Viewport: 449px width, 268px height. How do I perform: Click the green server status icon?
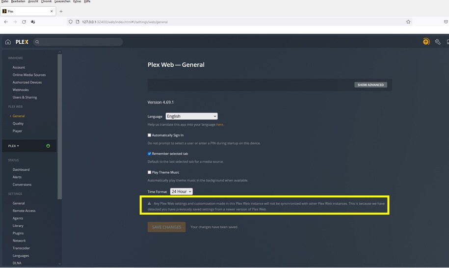[48, 146]
